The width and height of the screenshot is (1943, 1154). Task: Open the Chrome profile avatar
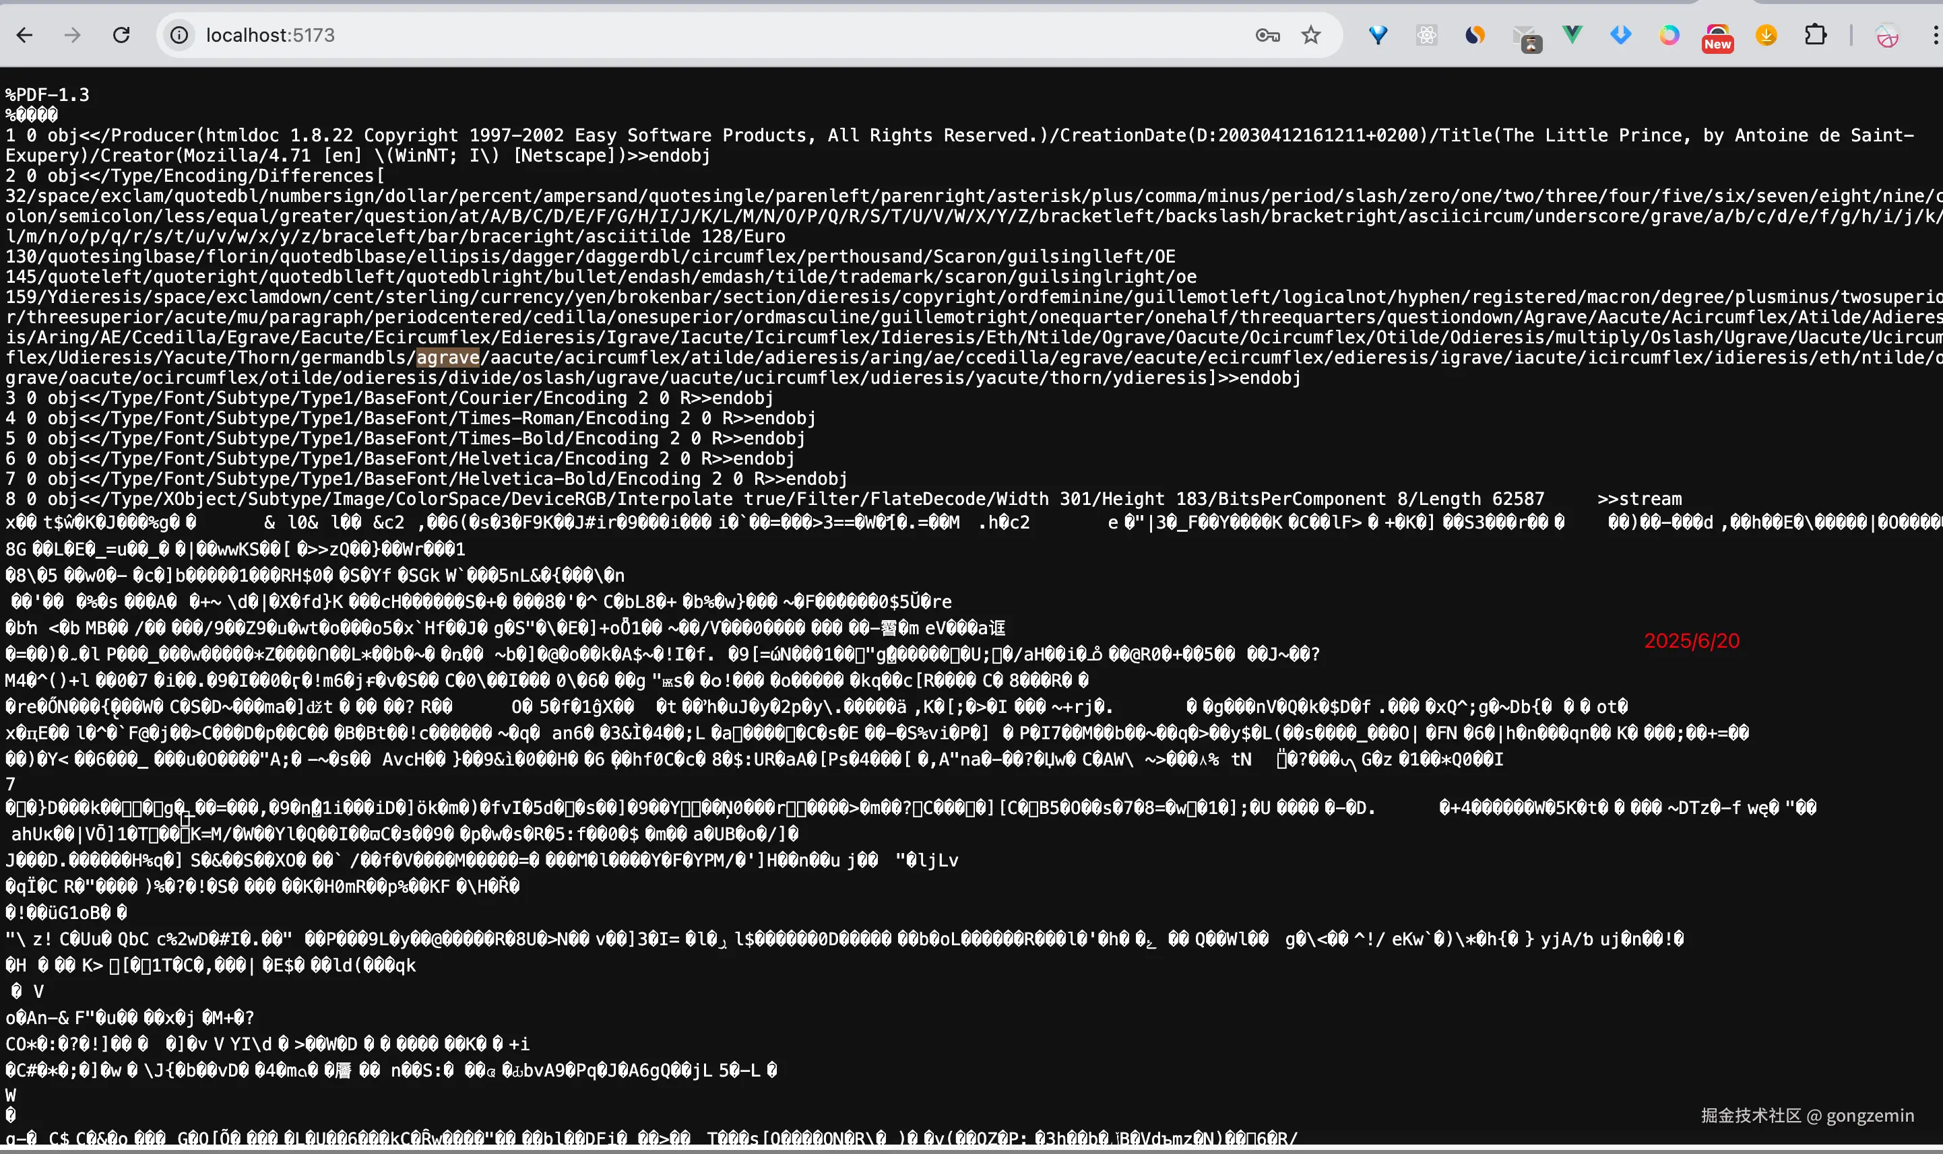coord(1887,36)
